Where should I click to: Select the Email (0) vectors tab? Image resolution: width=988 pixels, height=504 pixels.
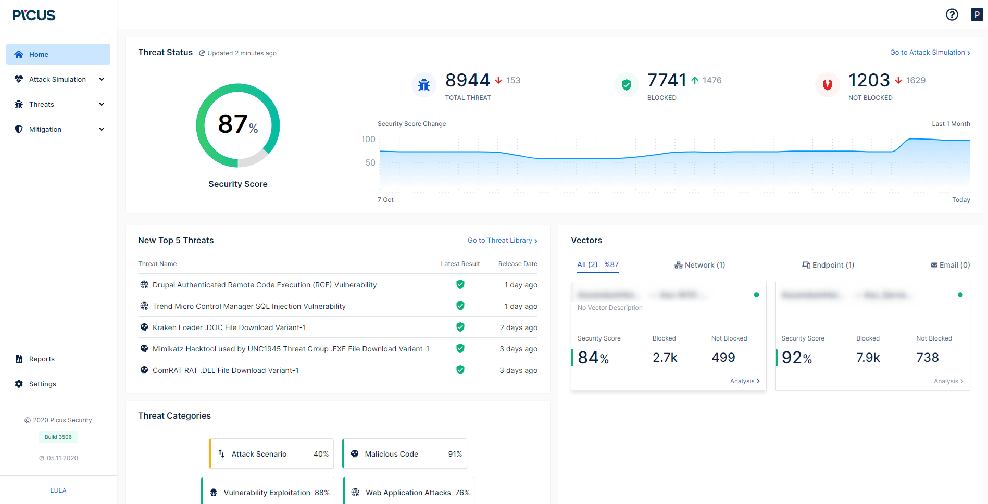[950, 265]
